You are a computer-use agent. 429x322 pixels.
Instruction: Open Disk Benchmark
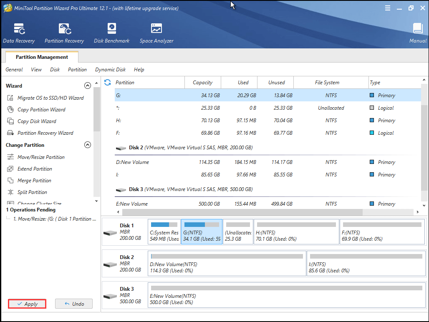coord(111,33)
